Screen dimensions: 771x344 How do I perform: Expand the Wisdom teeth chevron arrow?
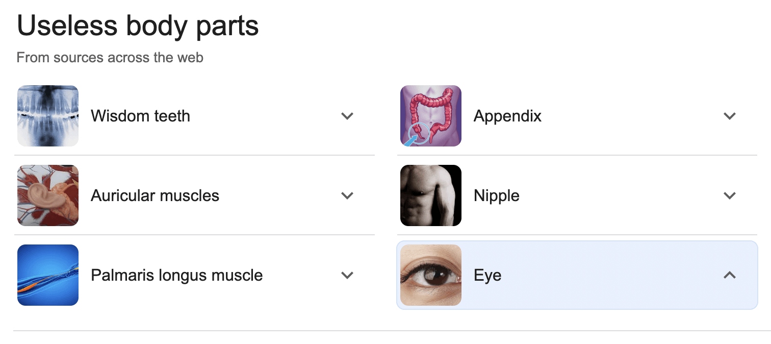347,116
